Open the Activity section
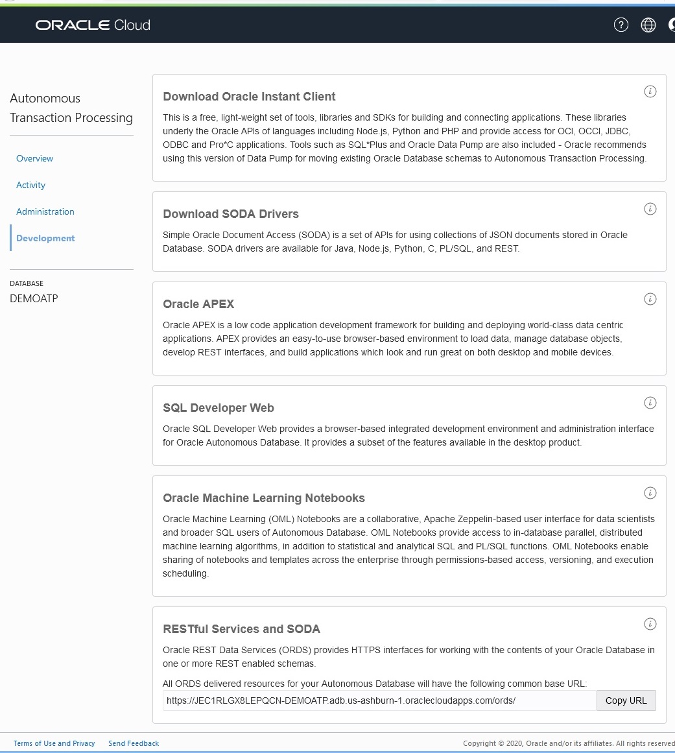Image resolution: width=675 pixels, height=753 pixels. point(30,185)
